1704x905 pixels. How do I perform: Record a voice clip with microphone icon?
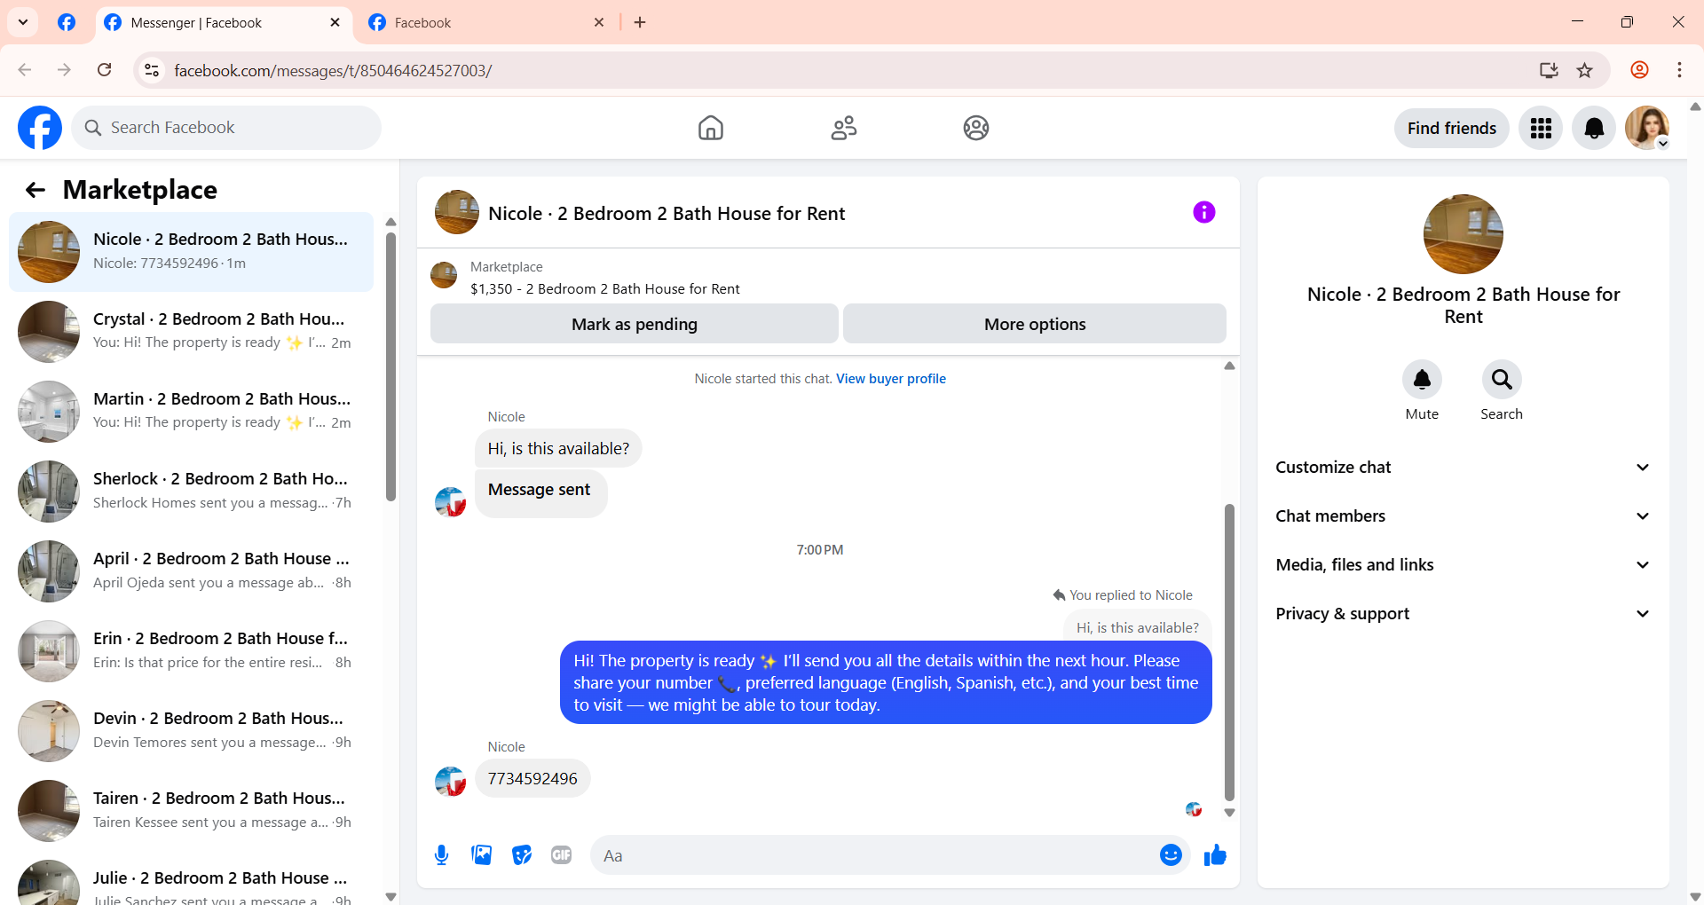442,855
